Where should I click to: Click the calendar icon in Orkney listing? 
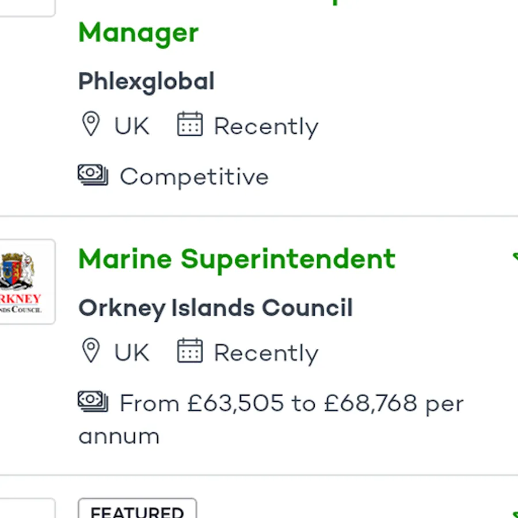pyautogui.click(x=189, y=351)
